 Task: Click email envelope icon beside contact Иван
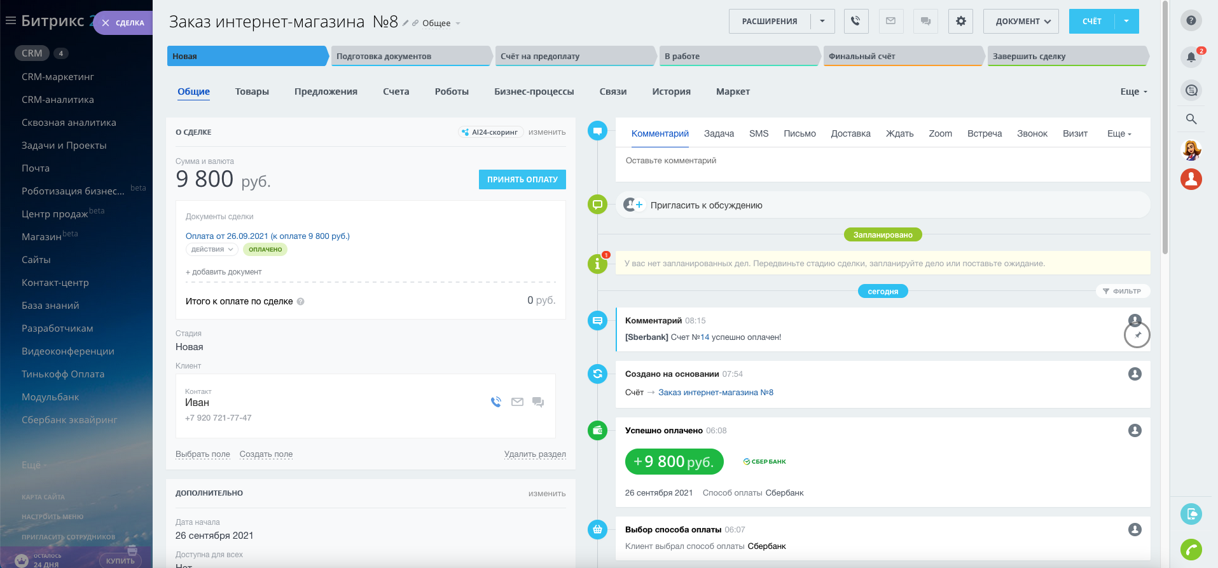[517, 402]
